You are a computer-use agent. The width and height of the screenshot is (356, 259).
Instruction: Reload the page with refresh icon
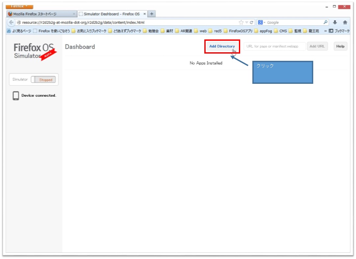pyautogui.click(x=252, y=22)
